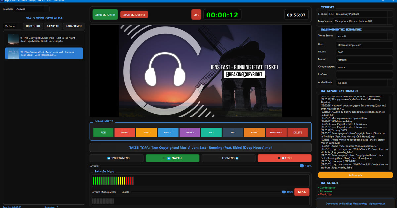Clear the log with orange Καθαρισμός button
397x208 pixels.
[355, 175]
